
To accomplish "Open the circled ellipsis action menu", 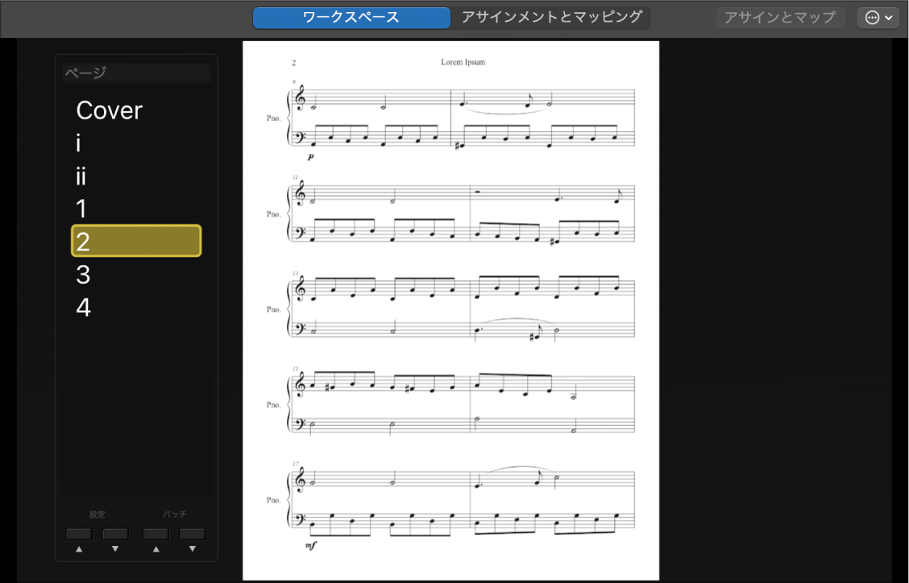I will [873, 16].
